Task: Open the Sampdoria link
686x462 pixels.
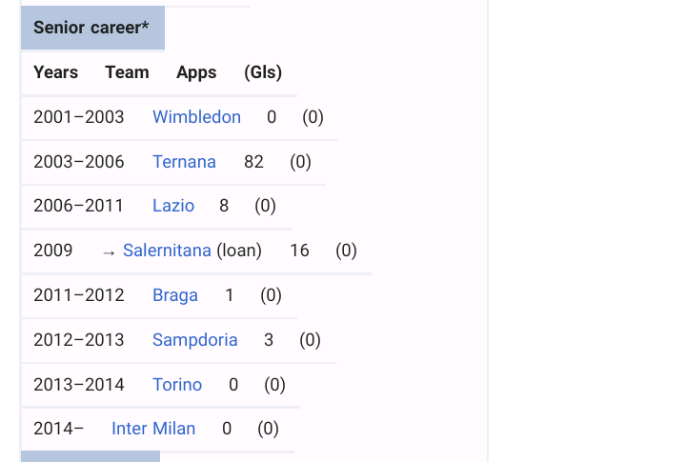Action: (x=194, y=340)
